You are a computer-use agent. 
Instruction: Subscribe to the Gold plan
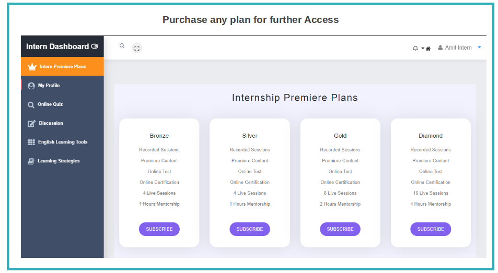(340, 229)
